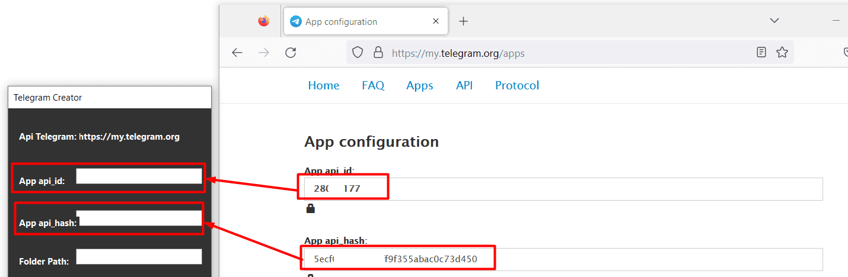The image size is (848, 277).
Task: Open the FAQ link
Action: point(373,85)
